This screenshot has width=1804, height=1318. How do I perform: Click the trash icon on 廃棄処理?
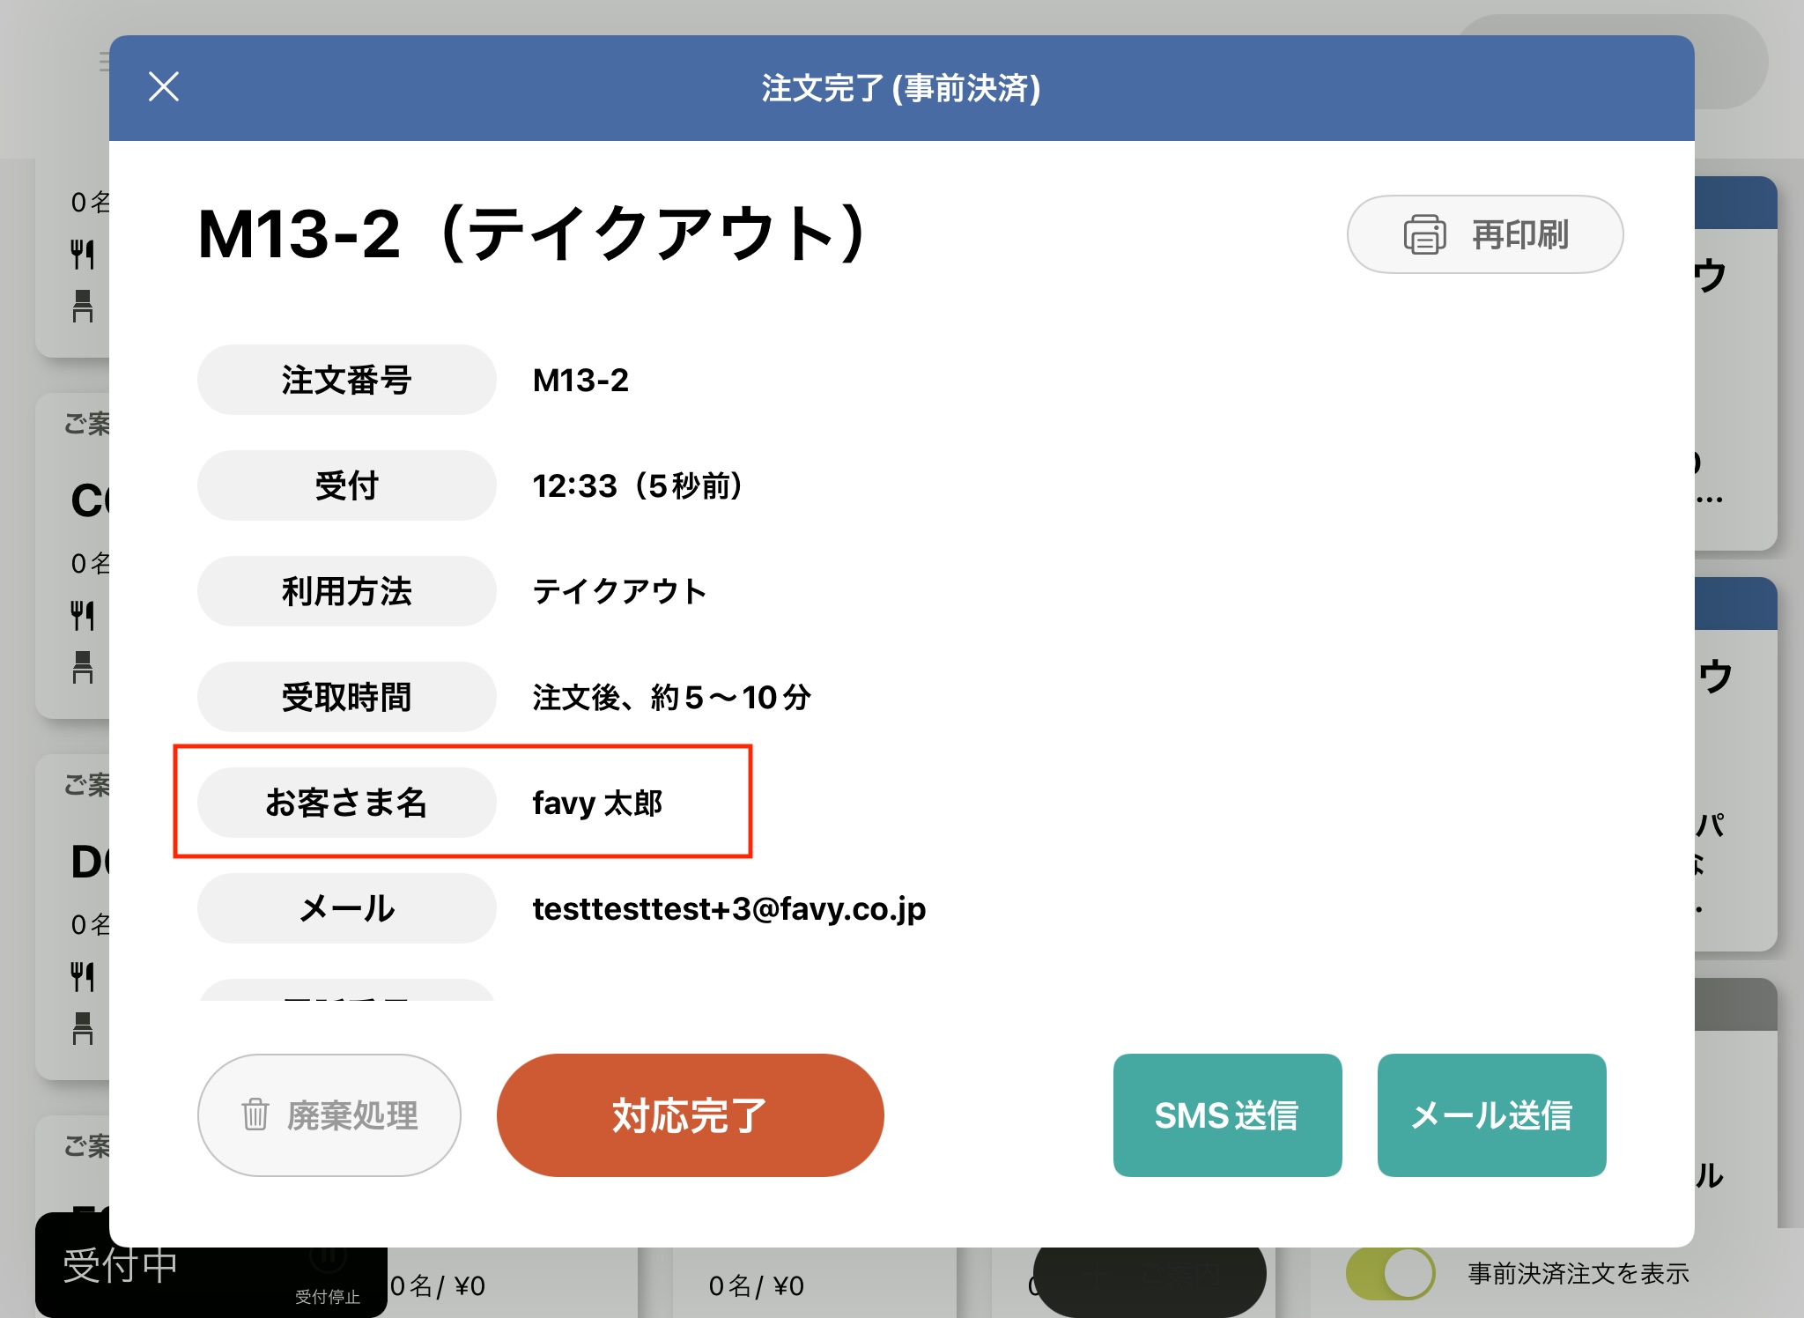(x=255, y=1114)
